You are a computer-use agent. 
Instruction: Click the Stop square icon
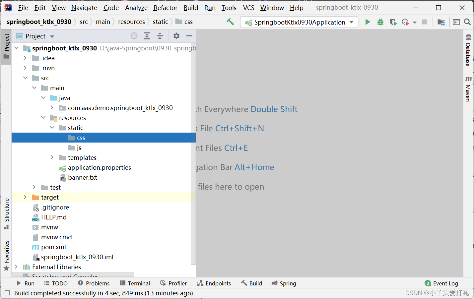click(x=425, y=22)
